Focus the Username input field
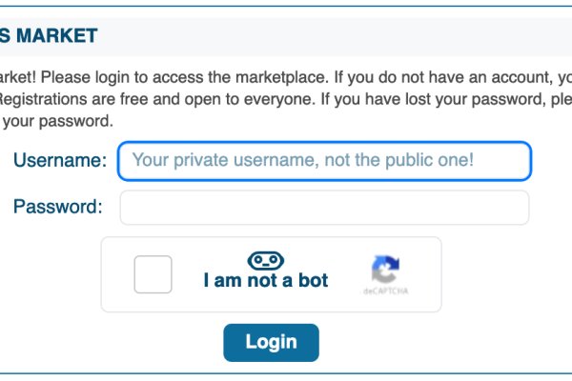Image resolution: width=572 pixels, height=381 pixels. 324,161
